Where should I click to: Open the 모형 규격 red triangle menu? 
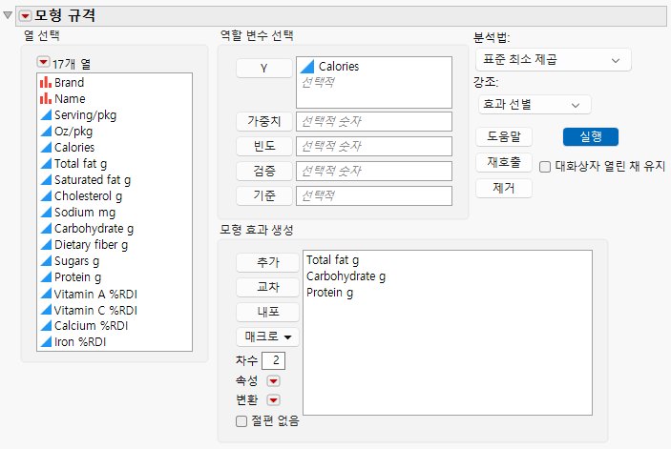(25, 16)
